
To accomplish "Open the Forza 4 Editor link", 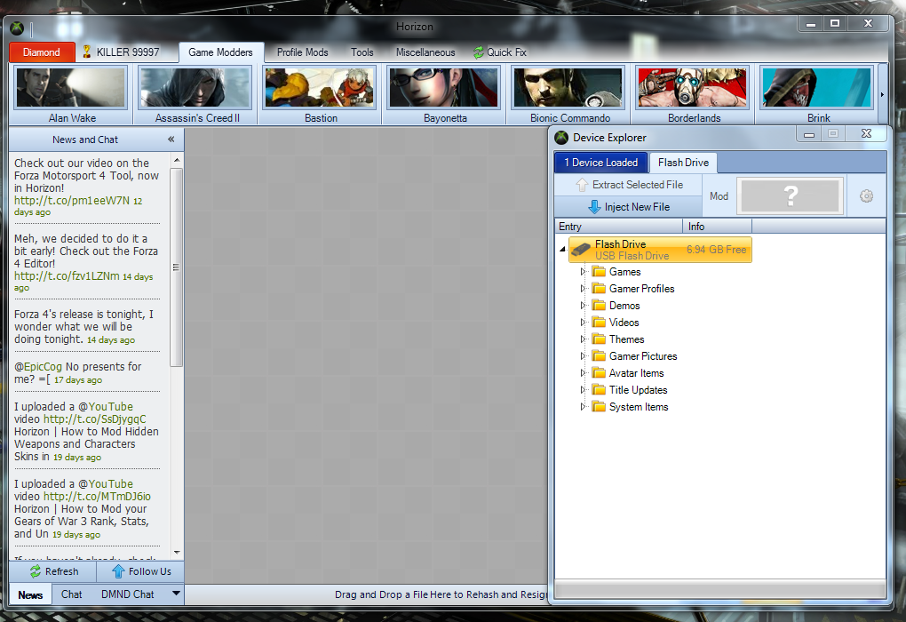I will [67, 276].
